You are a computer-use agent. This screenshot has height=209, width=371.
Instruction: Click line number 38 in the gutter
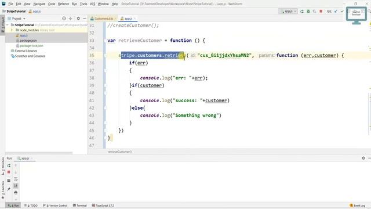coord(92,78)
